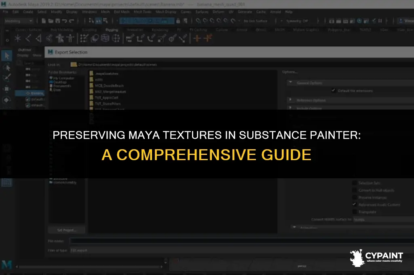Screen dimensions: 414x275
Task: Click the HumanIK figure shelf icon
Action: [x=70, y=38]
